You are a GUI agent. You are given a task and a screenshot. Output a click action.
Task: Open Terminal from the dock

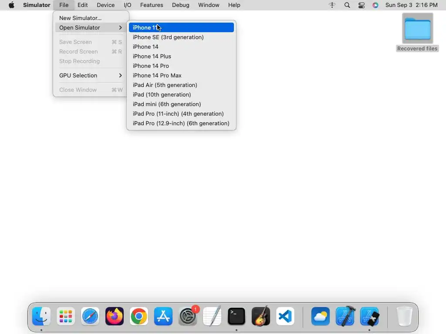[237, 316]
